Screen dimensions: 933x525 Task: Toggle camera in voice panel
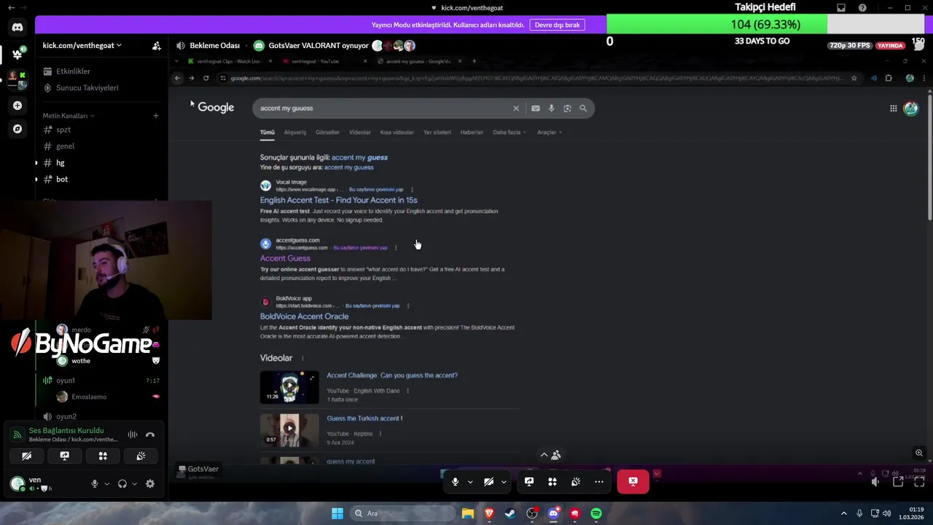pyautogui.click(x=26, y=456)
